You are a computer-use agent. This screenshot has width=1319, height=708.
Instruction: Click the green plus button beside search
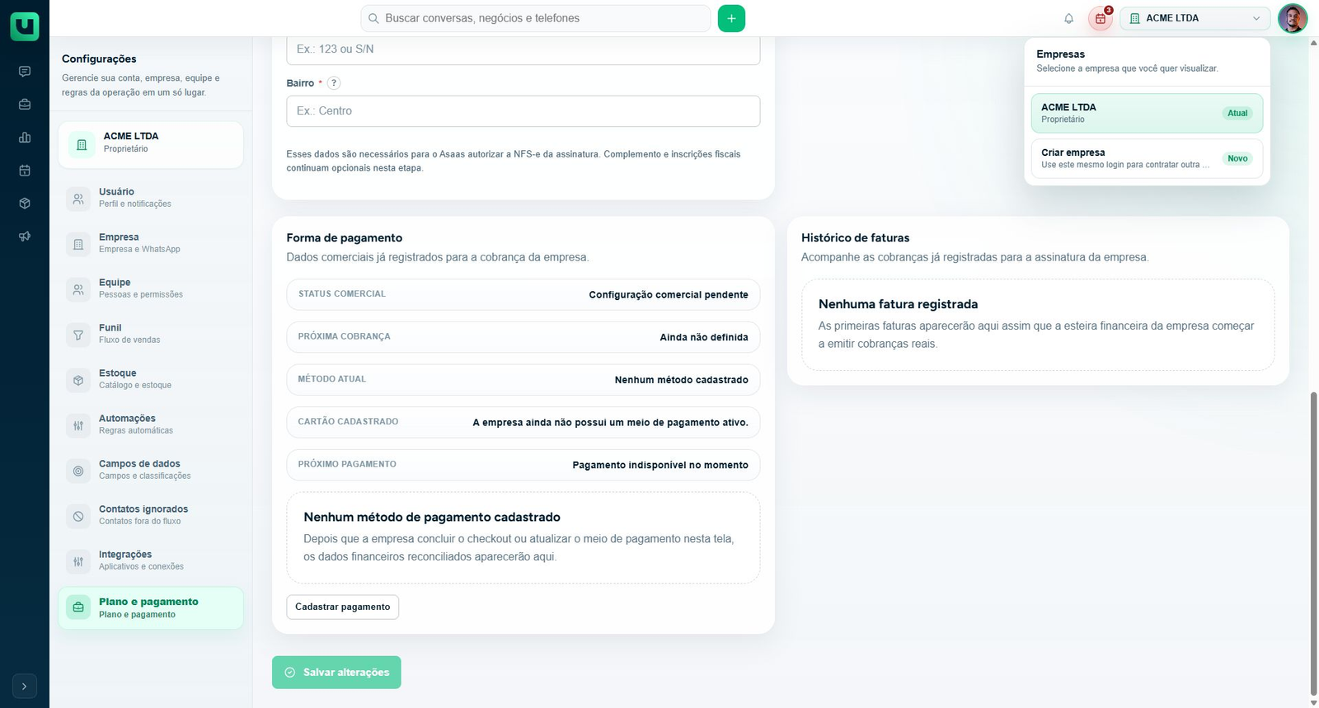click(731, 18)
